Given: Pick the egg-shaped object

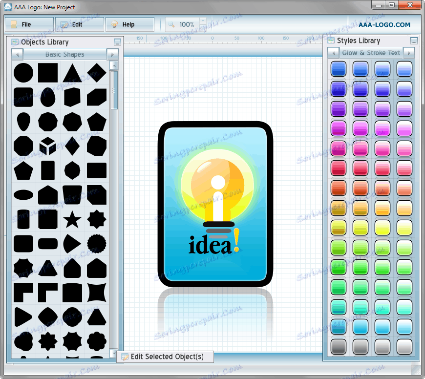Looking at the screenshot, I should pos(48,97).
